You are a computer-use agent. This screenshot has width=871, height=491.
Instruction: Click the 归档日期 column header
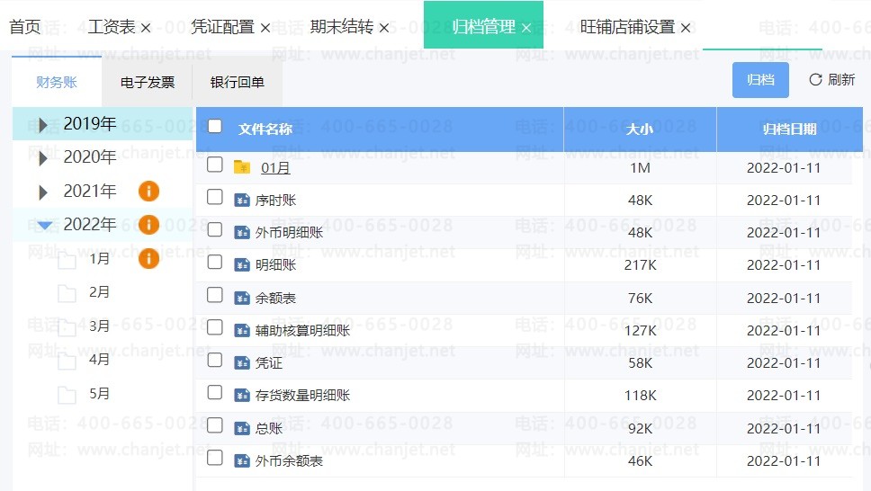pyautogui.click(x=789, y=129)
